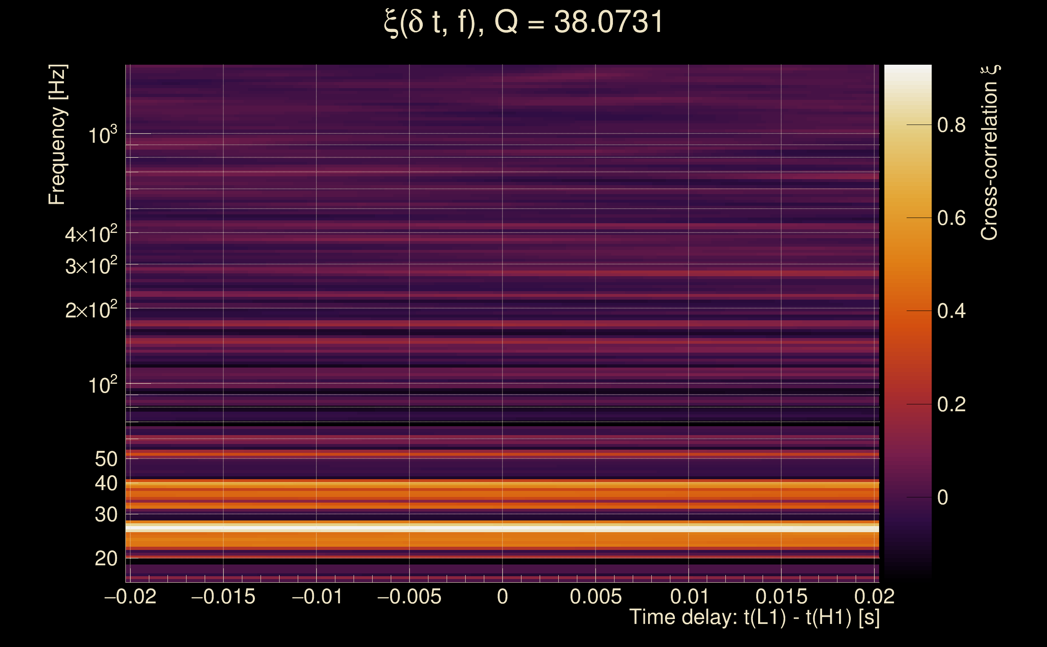Click the 0.005 x-axis tick label
Viewport: 1047px width, 647px height.
[596, 596]
